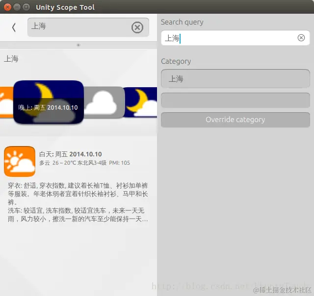Click the scope search field containing 上海
Image resolution: width=314 pixels, height=296 pixels.
click(88, 27)
